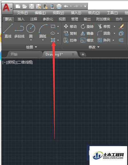Switch to the 附加模块 ribbon tab
The width and height of the screenshot is (128, 165).
click(x=103, y=19)
